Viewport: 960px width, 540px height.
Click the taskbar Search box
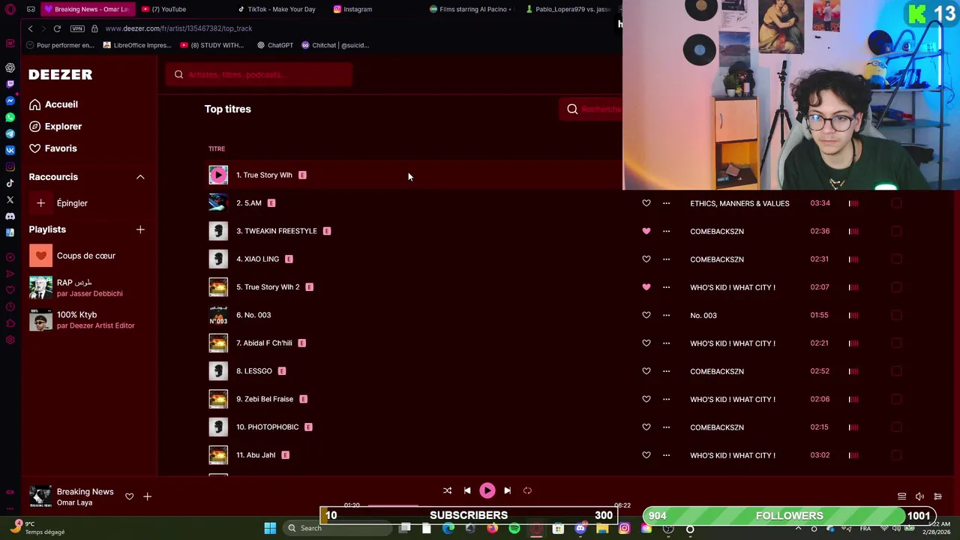[x=338, y=528]
